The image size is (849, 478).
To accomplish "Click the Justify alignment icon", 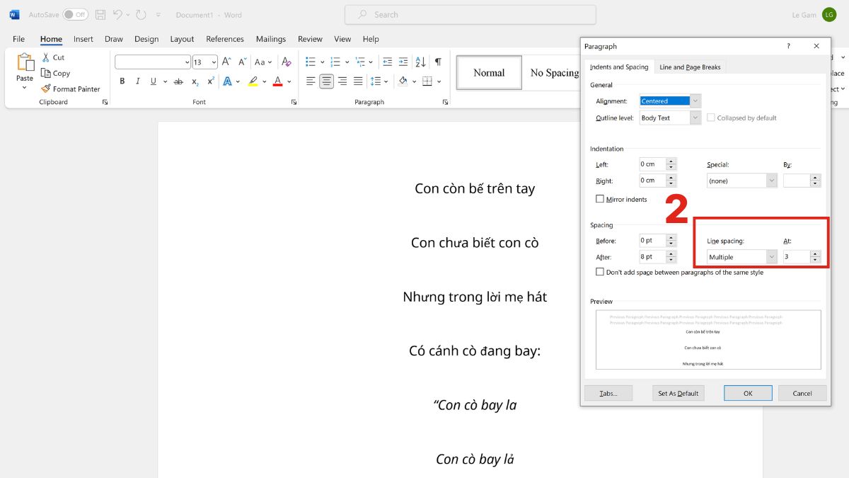I will click(358, 81).
